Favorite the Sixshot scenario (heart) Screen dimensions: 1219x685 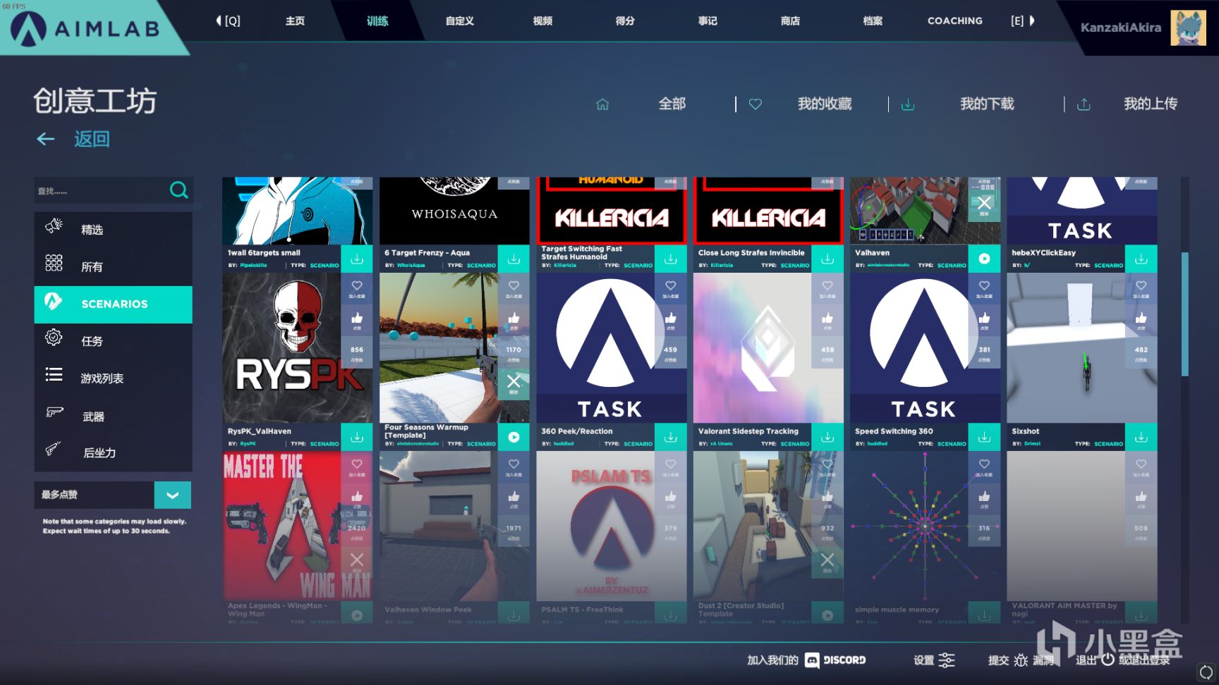pos(1141,288)
